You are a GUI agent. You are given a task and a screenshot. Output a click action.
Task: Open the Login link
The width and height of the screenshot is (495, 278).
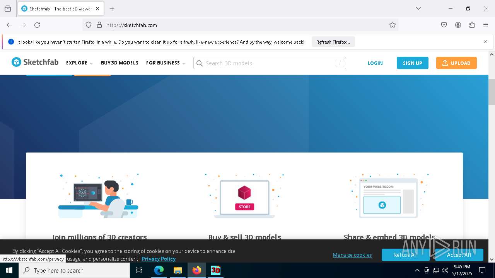point(375,63)
